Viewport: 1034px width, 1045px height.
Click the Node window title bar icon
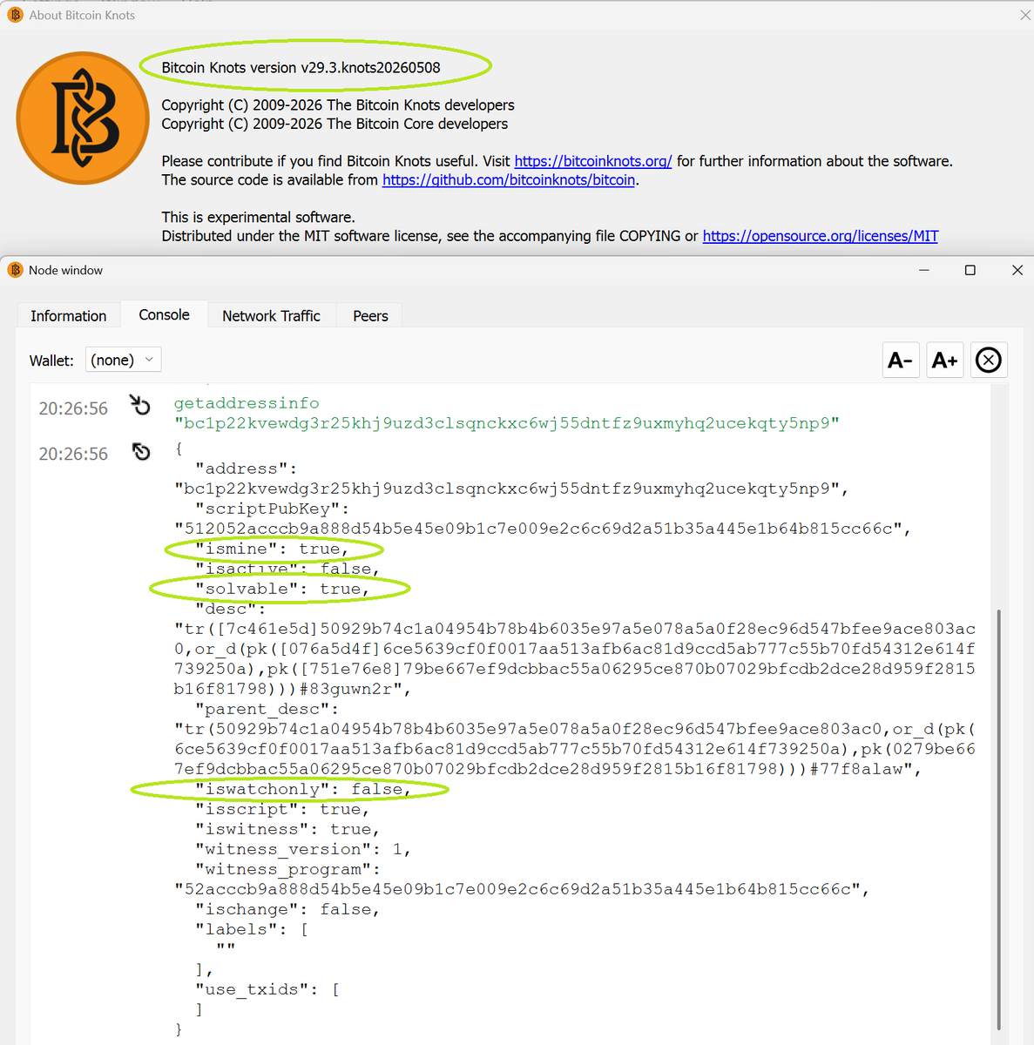(x=16, y=270)
